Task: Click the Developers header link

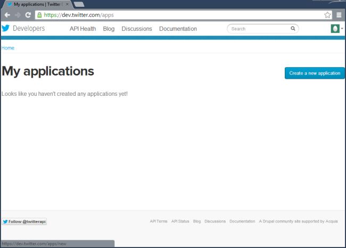Action: [29, 28]
